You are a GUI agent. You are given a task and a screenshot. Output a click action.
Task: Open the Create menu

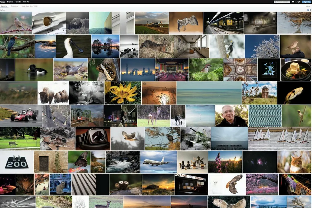(18, 2)
